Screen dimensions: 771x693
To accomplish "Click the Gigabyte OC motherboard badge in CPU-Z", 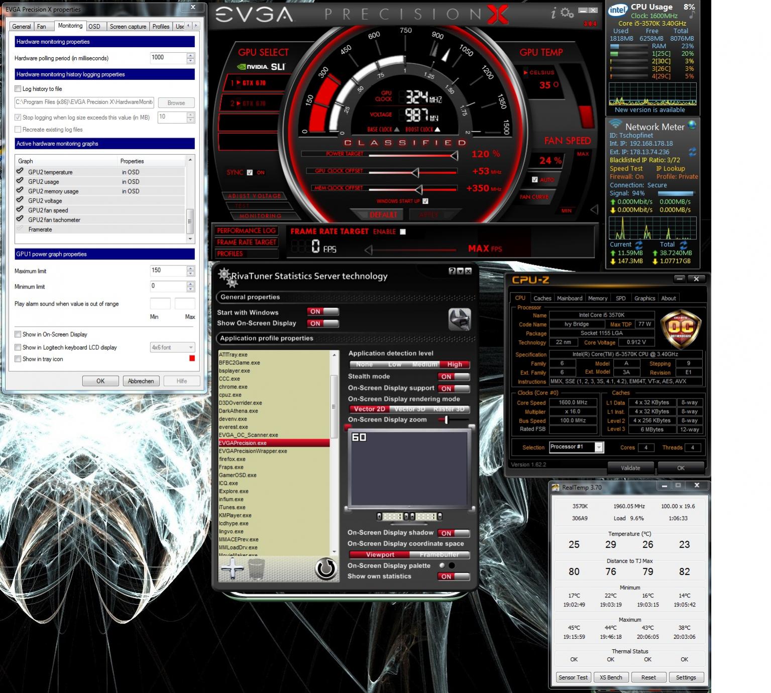I will pos(682,330).
